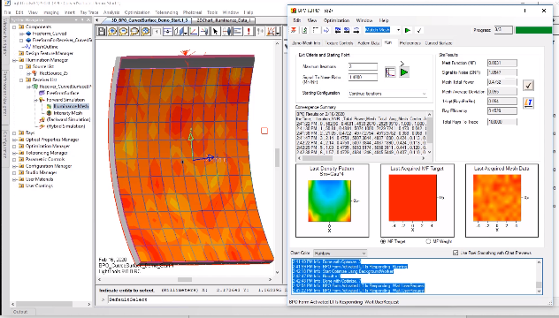Screen dimensions: 559x318
Task: Select the User Materials tree item
Action: tap(39, 179)
